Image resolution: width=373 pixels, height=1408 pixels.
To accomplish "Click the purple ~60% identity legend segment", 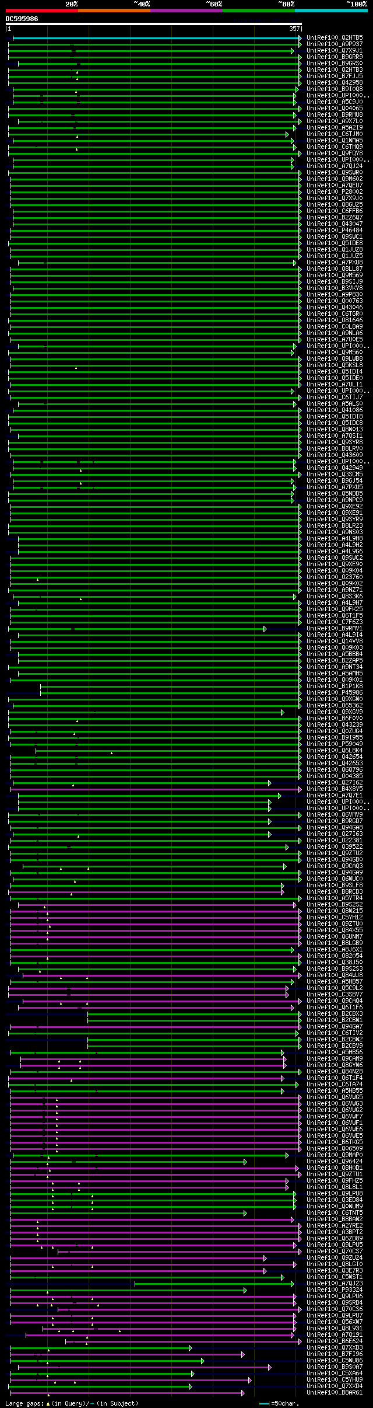I will pyautogui.click(x=186, y=11).
